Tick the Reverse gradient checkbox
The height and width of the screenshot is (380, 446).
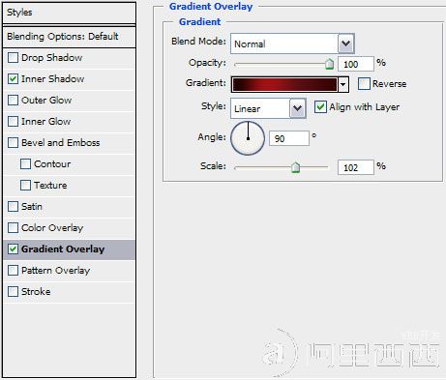[364, 84]
